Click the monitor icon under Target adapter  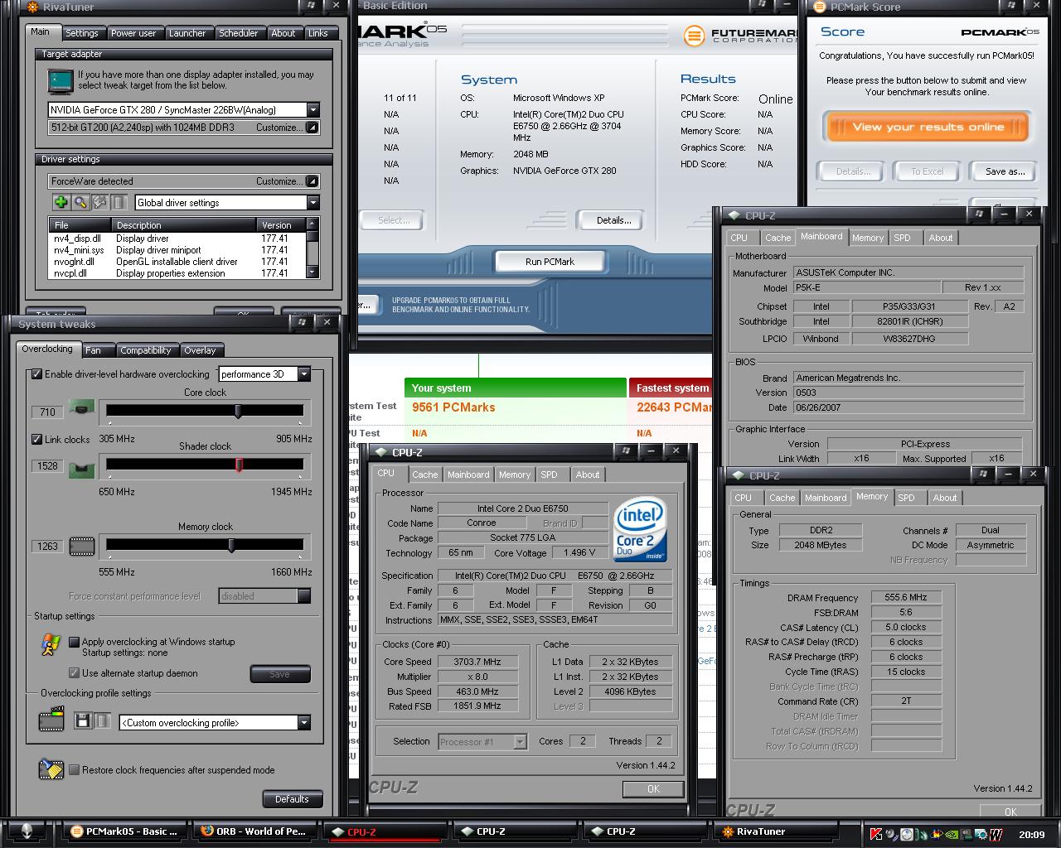click(60, 81)
